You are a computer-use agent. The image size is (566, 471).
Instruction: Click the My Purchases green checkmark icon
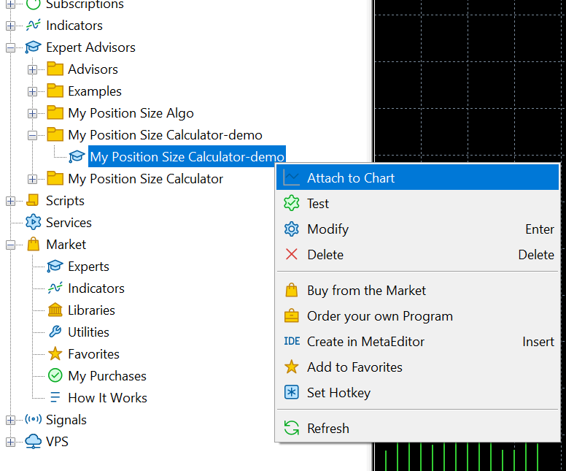[x=55, y=375]
